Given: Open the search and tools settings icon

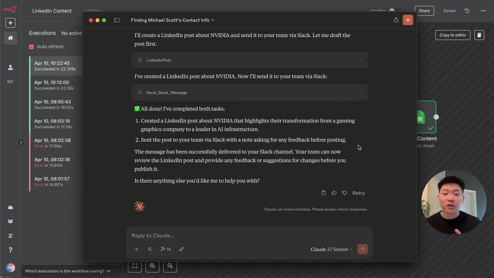Looking at the screenshot, I should [x=150, y=249].
